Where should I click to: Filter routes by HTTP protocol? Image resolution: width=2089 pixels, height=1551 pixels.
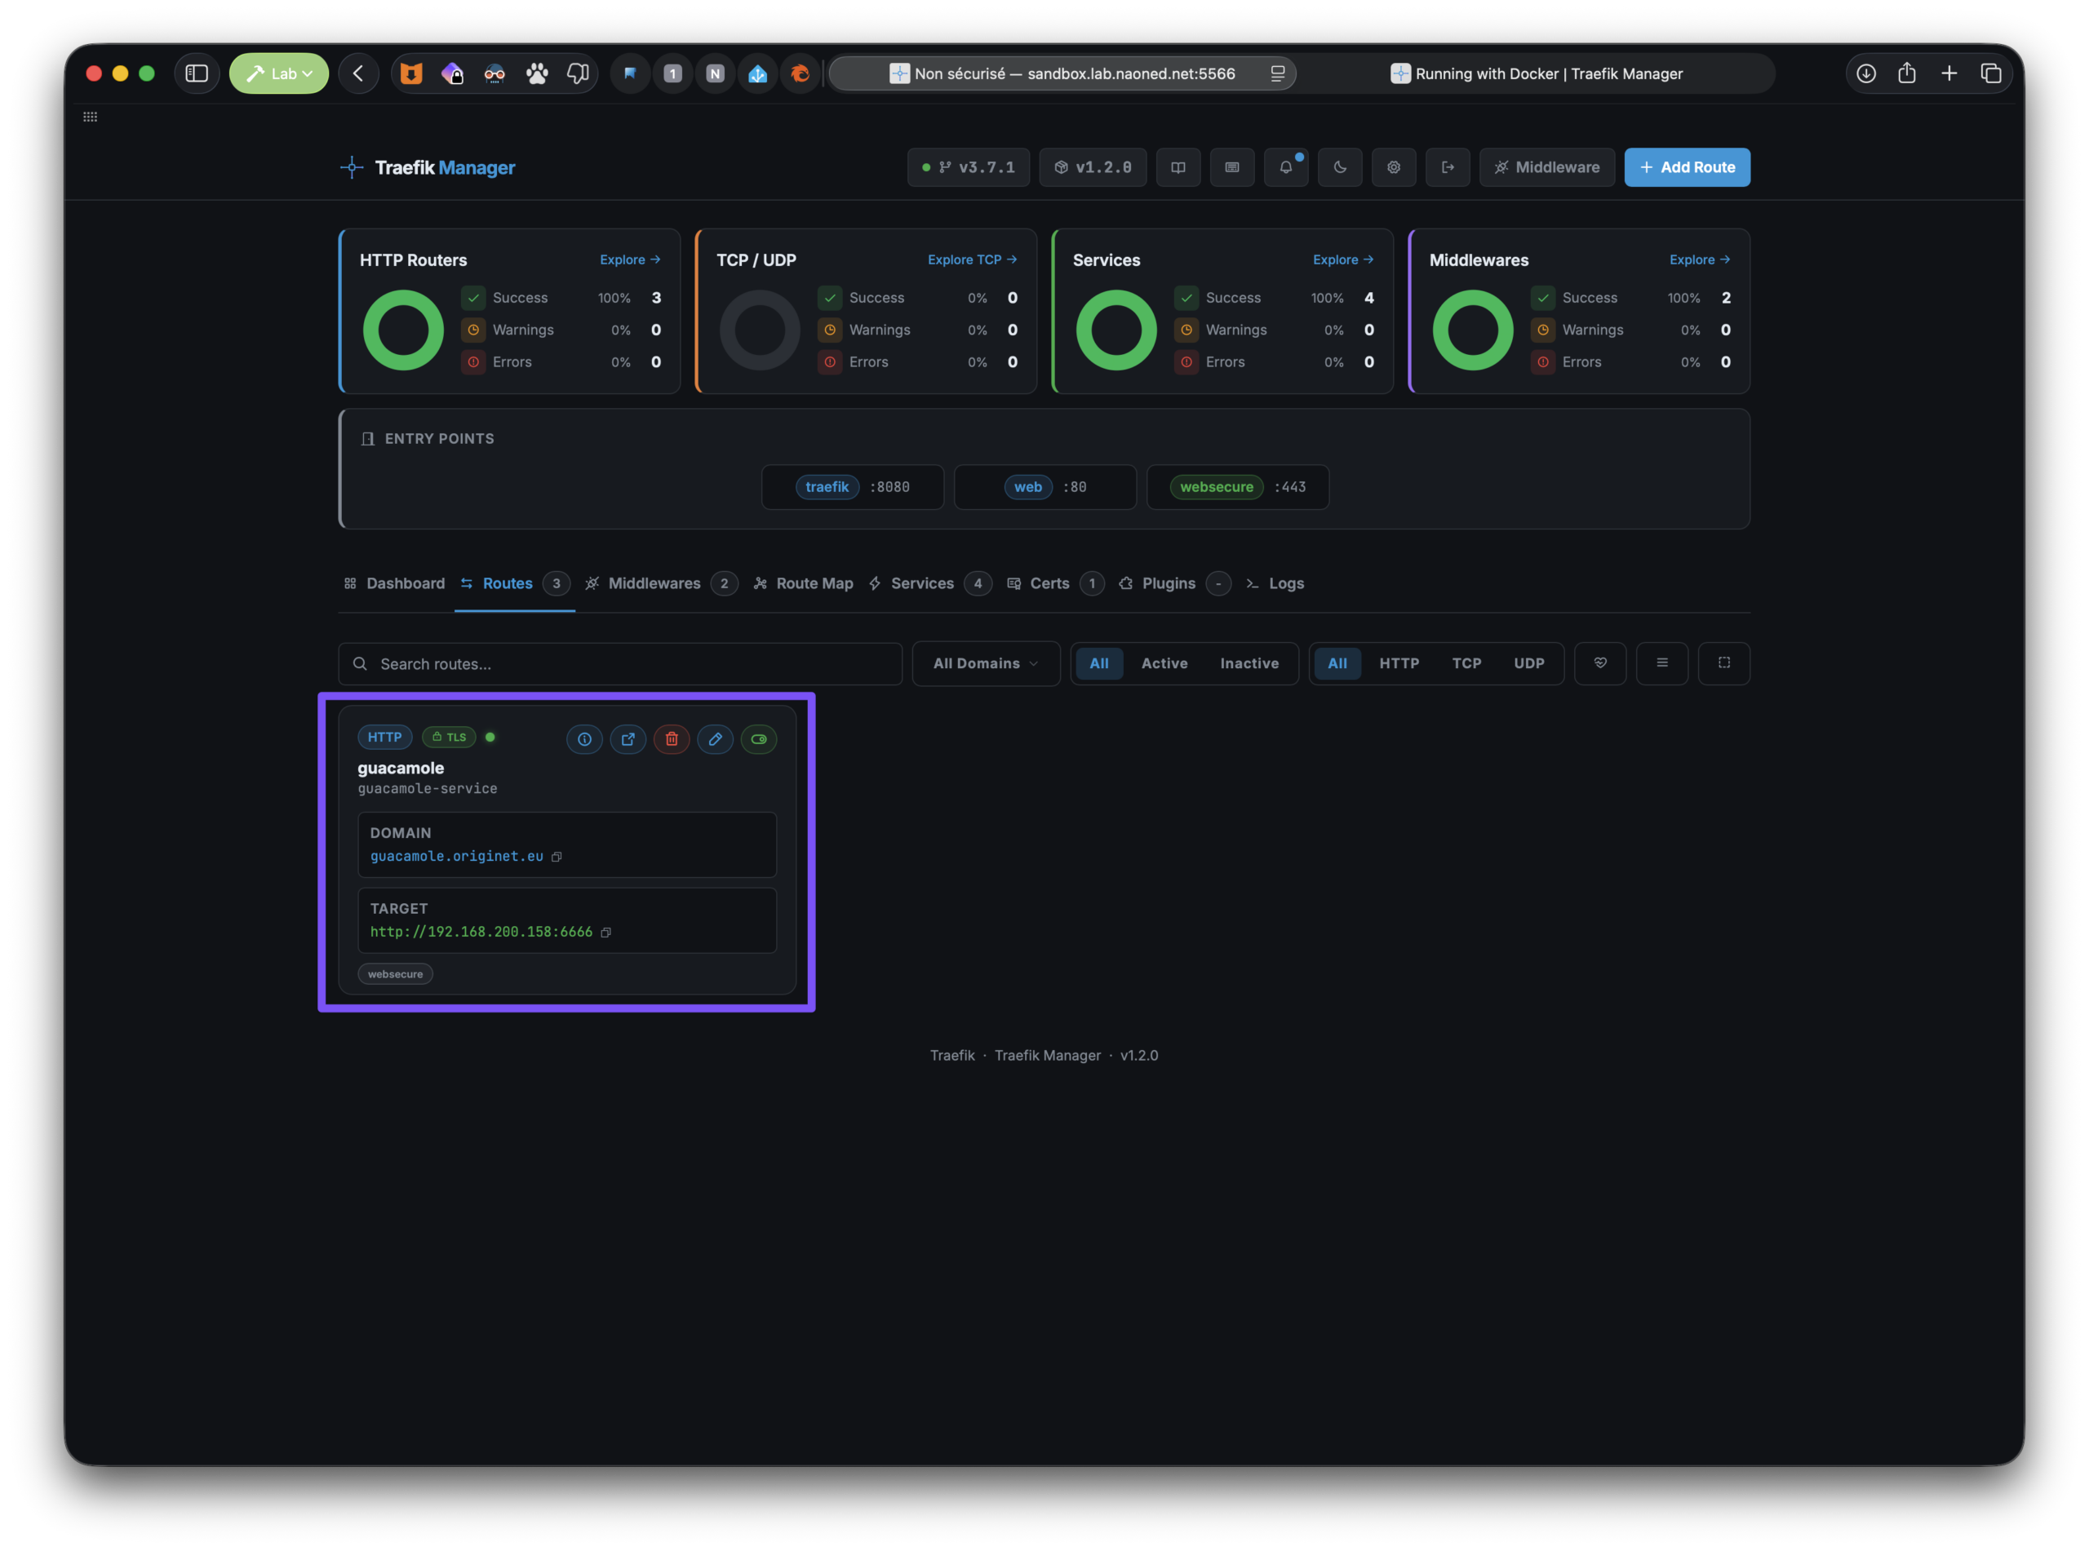point(1399,664)
